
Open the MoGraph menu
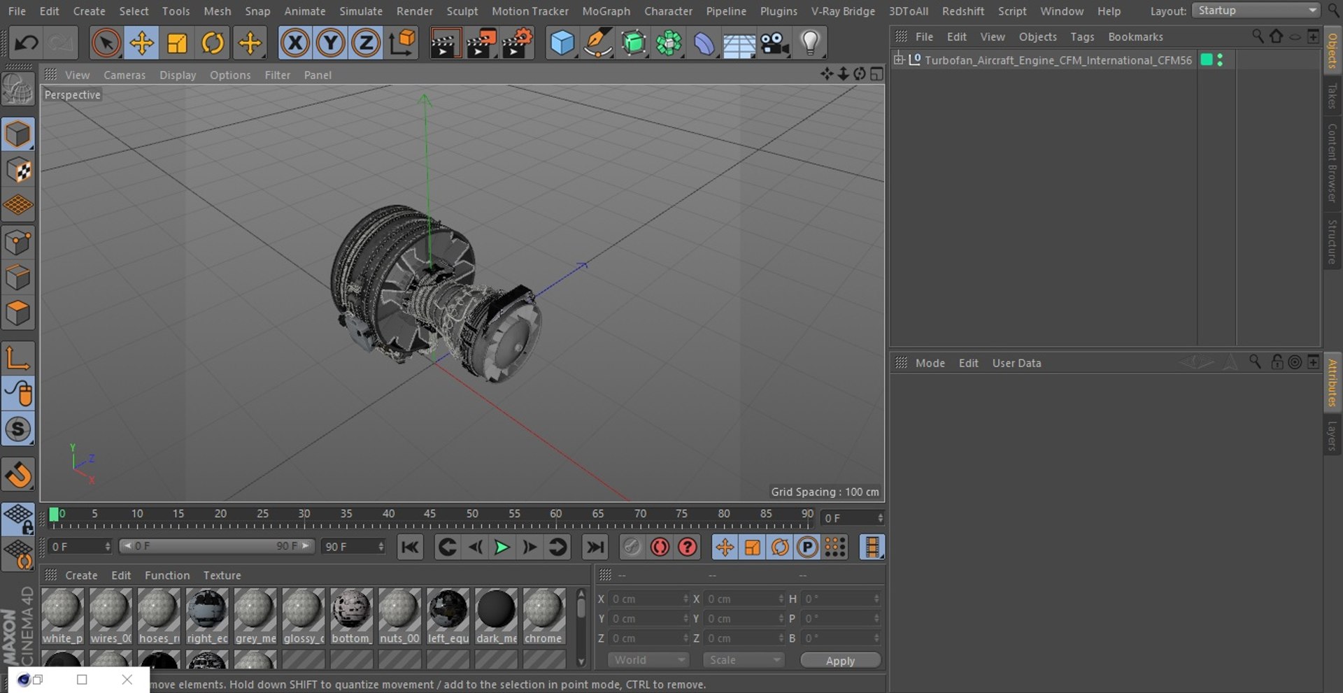[x=606, y=11]
